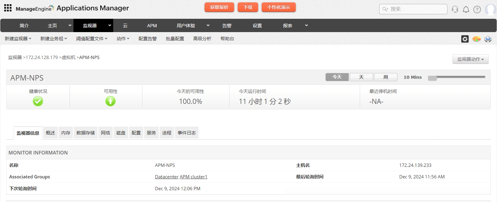The height and width of the screenshot is (202, 497).
Task: Open the 监视器 menu item
Action: [90, 26]
